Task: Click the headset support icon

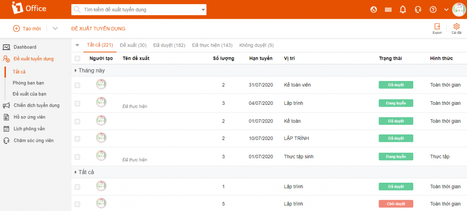Action: click(418, 10)
